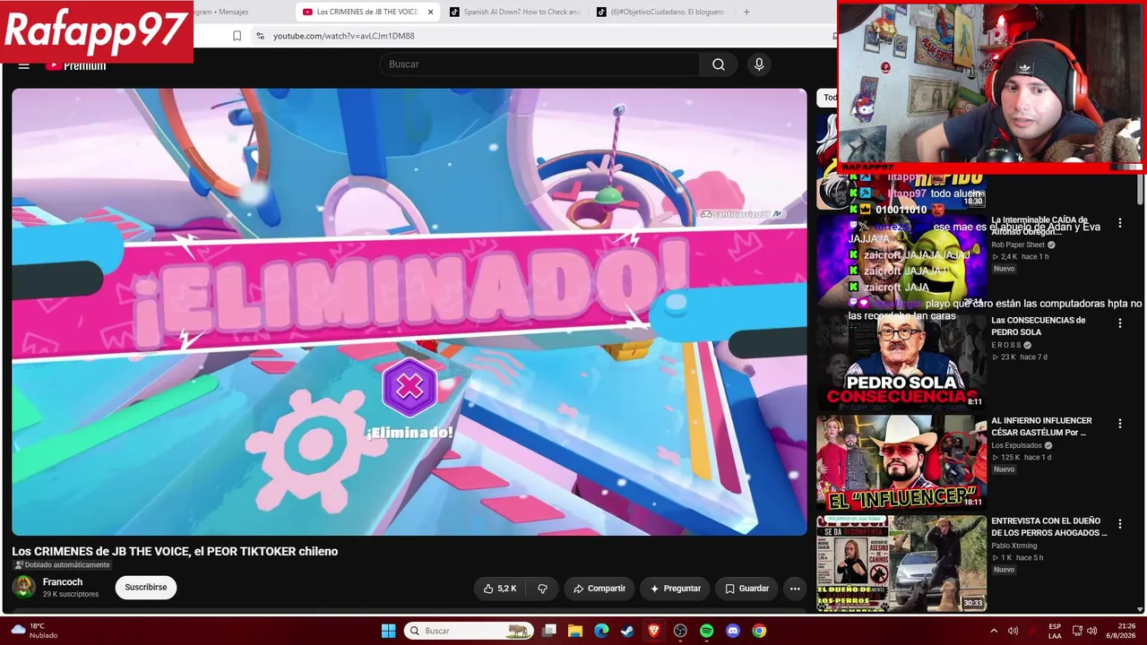
Task: Visit the E R O S S channel
Action: point(1006,345)
